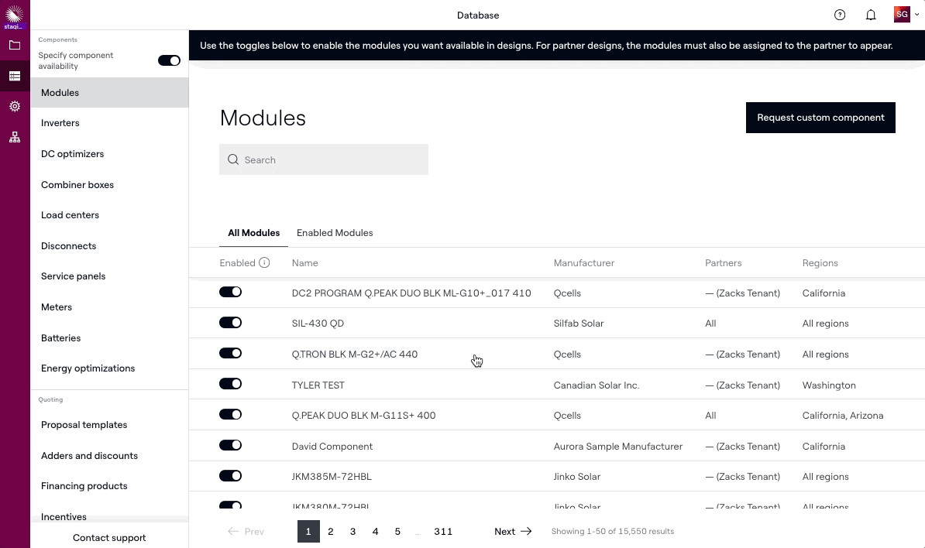Open the settings gear icon

click(15, 107)
